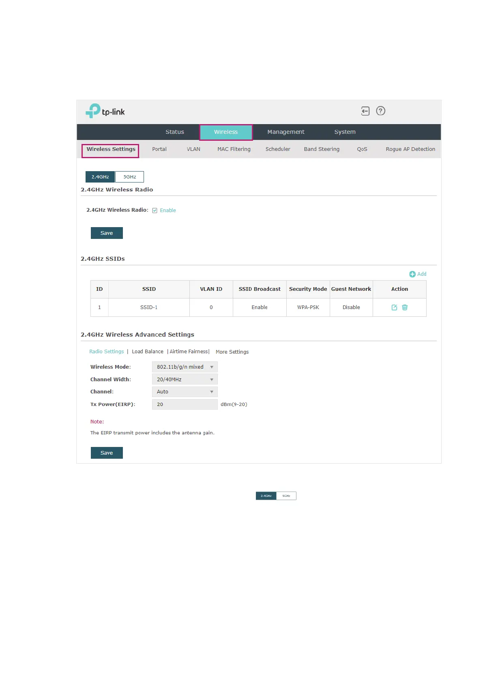Click the Add link for SSIDs
The image size is (483, 683).
[x=422, y=274]
